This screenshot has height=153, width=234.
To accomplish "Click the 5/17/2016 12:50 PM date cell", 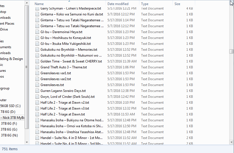I will [122, 126].
